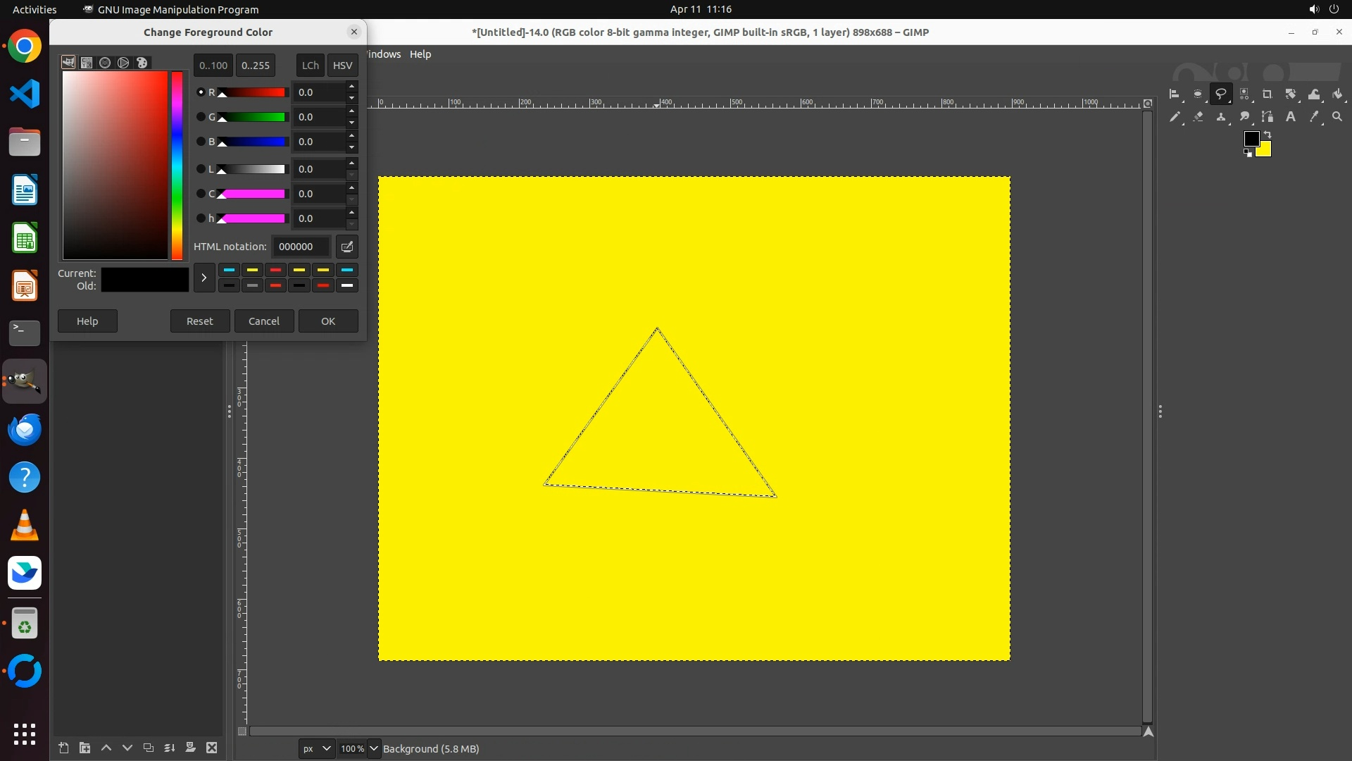Select the Bucket Fill tool
1352x761 pixels.
(1337, 94)
